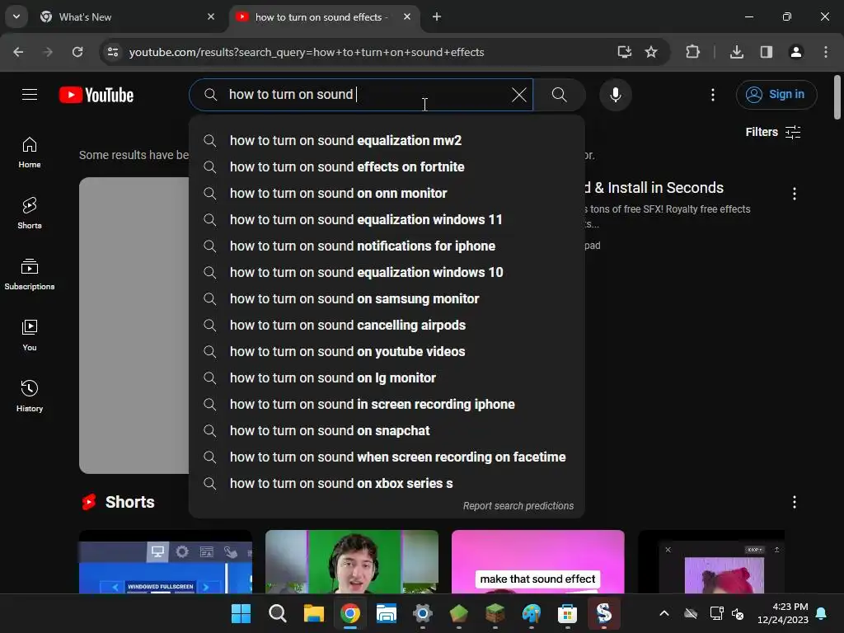Open the Windowed Fullscreen Short thumbnail
844x633 pixels.
point(165,561)
